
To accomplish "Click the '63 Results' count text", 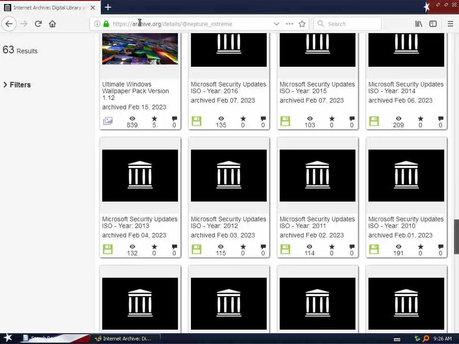I will click(x=20, y=50).
